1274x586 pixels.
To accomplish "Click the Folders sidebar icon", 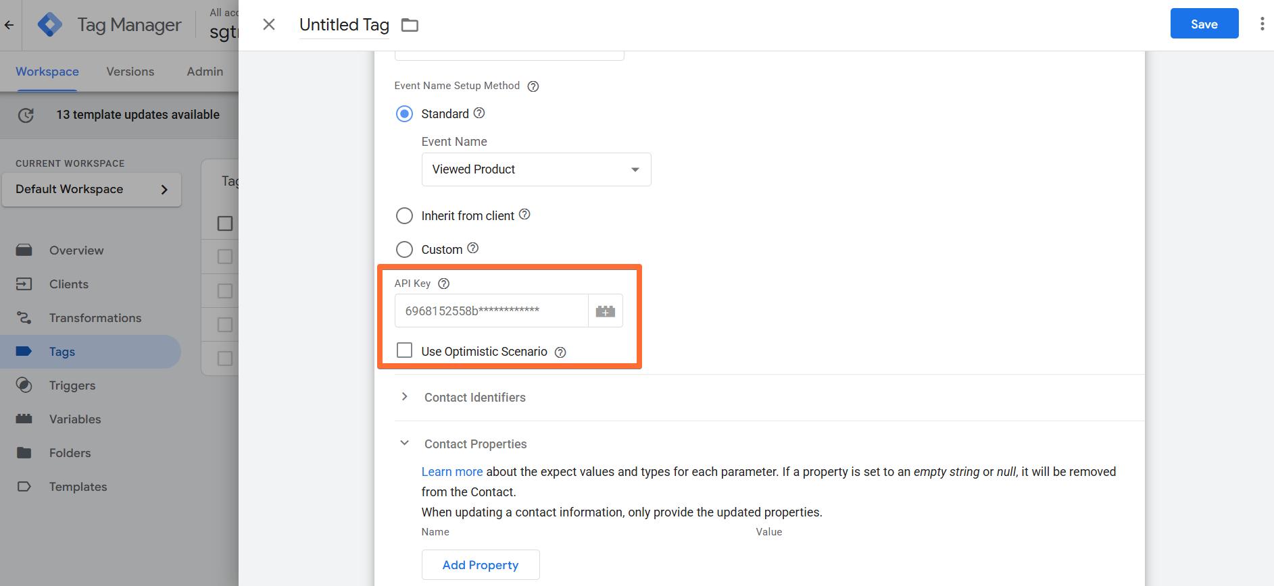I will click(x=24, y=453).
